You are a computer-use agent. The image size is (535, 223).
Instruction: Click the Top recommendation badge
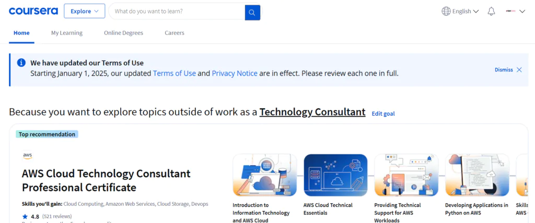click(47, 134)
